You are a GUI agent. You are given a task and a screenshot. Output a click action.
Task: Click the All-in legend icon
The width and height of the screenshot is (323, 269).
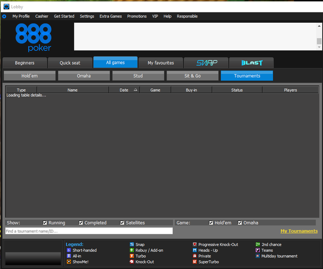coord(69,256)
